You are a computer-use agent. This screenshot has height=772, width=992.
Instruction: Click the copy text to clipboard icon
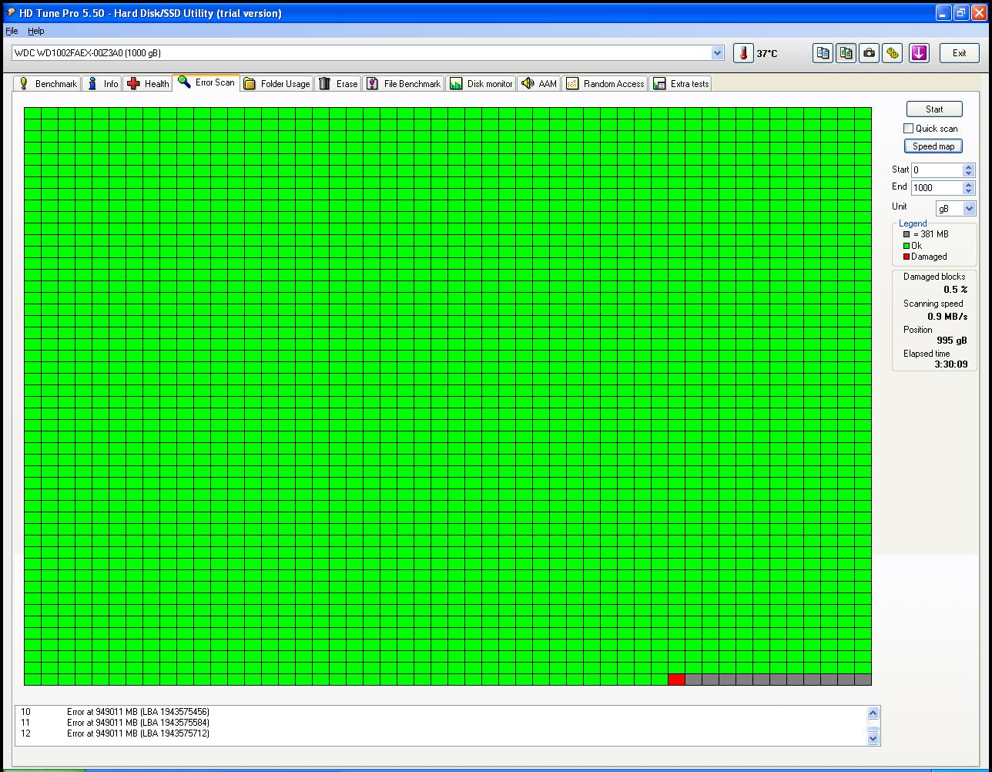coord(823,53)
